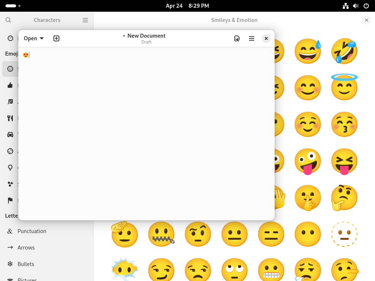Open the text editor hamburger menu

[x=251, y=38]
